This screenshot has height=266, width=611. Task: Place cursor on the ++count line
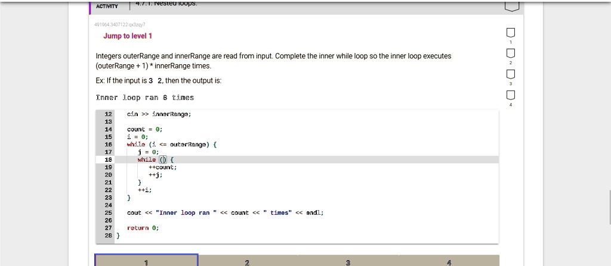[x=162, y=167]
